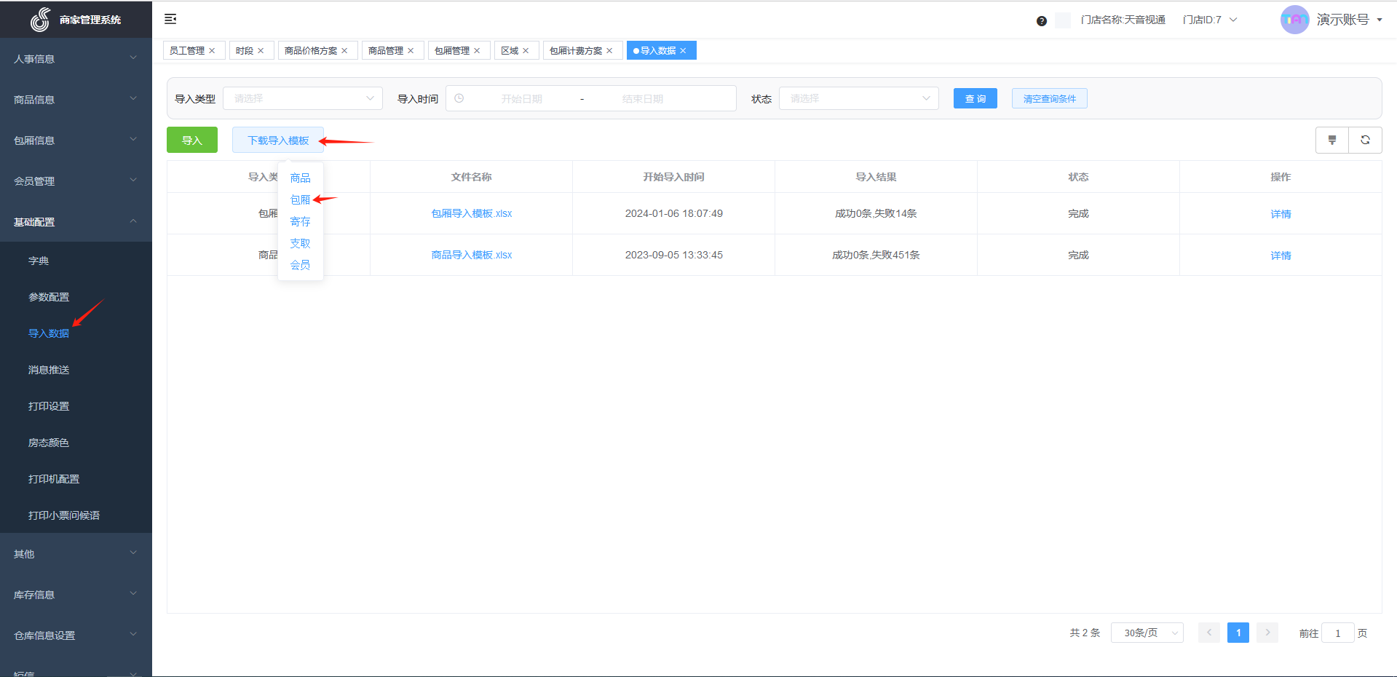Click the table refresh icon
The height and width of the screenshot is (677, 1397).
1365,140
